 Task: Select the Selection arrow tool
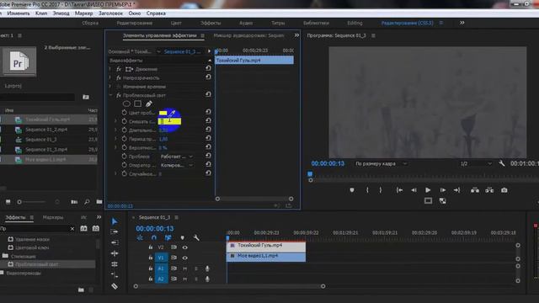pyautogui.click(x=115, y=221)
